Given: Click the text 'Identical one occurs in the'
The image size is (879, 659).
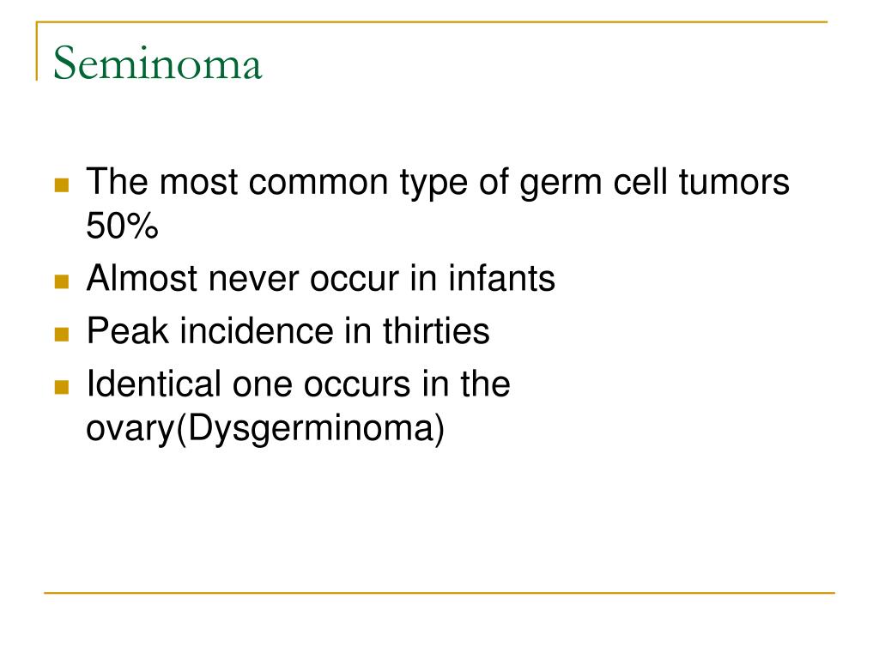Looking at the screenshot, I should tap(298, 384).
